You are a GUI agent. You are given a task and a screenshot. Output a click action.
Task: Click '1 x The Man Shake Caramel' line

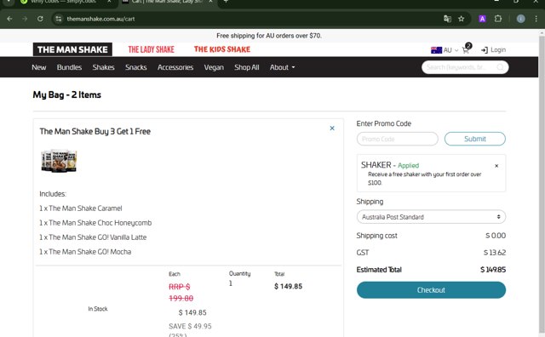point(81,208)
